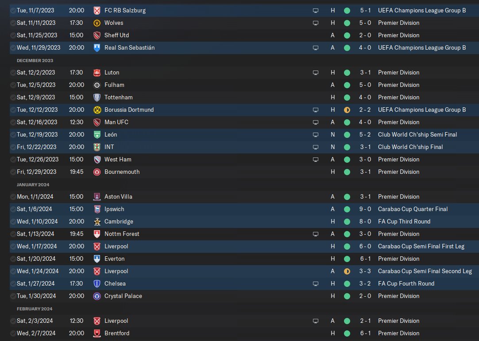Open the Carabao Cup Semi Final Second Leg link
This screenshot has width=479, height=341.
pos(425,271)
